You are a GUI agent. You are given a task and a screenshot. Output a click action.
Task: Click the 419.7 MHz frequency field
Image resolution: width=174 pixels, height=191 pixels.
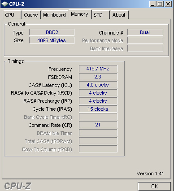point(98,69)
